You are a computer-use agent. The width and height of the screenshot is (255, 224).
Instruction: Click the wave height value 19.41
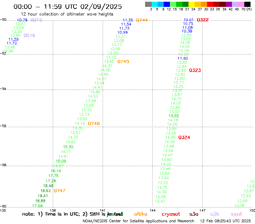[x=43, y=196]
